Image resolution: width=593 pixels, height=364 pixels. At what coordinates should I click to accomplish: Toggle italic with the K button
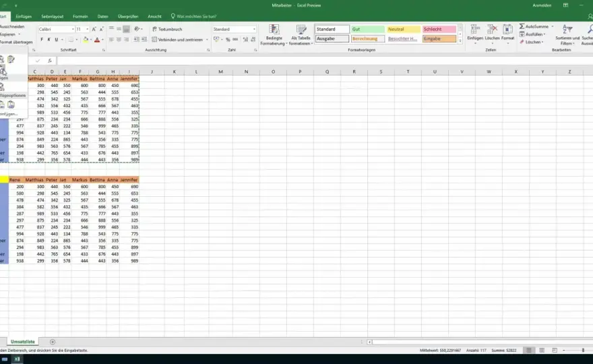pos(49,40)
